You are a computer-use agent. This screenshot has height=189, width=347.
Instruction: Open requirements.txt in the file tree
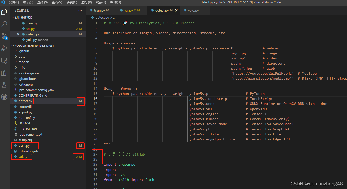(48, 134)
